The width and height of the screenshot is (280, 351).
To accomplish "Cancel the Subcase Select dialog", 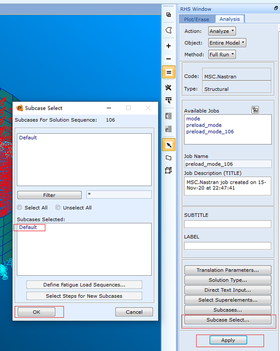I will (x=134, y=312).
